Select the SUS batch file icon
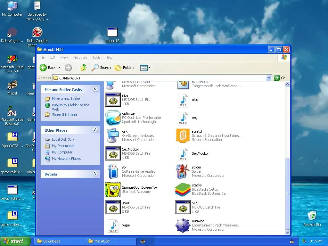This screenshot has width=328, height=246. [x=183, y=207]
